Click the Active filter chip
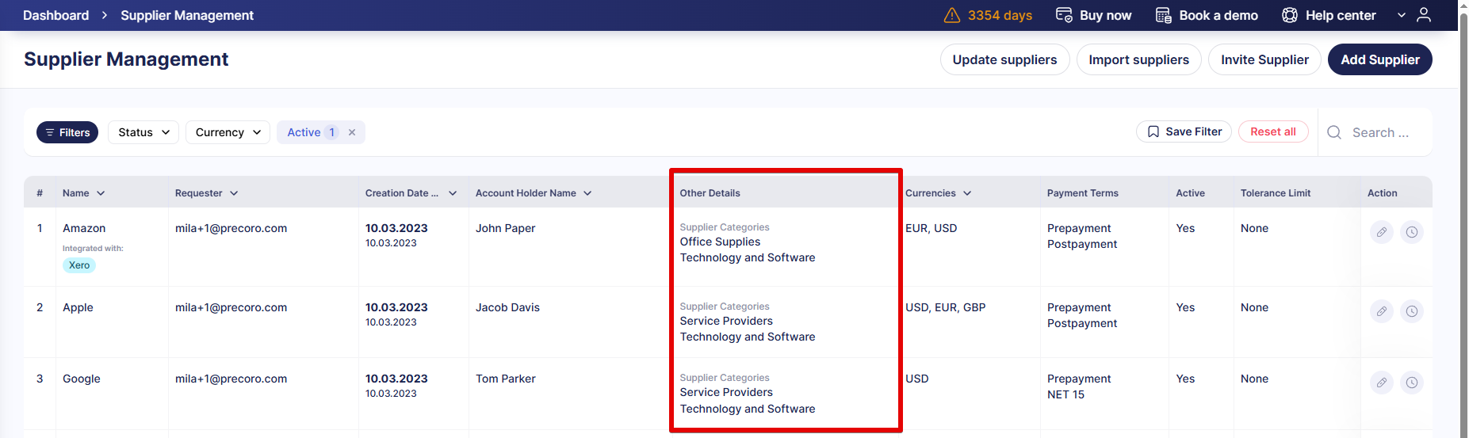The height and width of the screenshot is (438, 1469). (x=320, y=132)
